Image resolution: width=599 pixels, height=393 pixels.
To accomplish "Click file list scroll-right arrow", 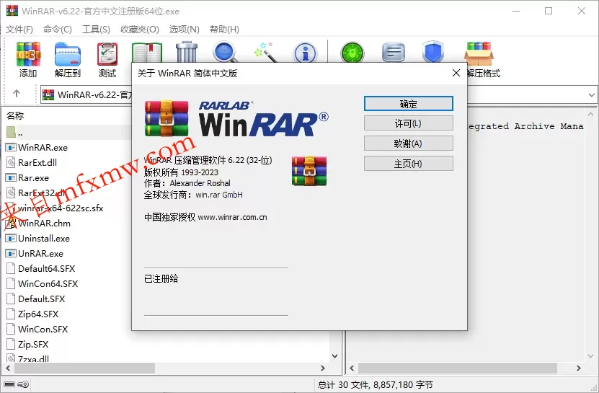I will coord(323,368).
